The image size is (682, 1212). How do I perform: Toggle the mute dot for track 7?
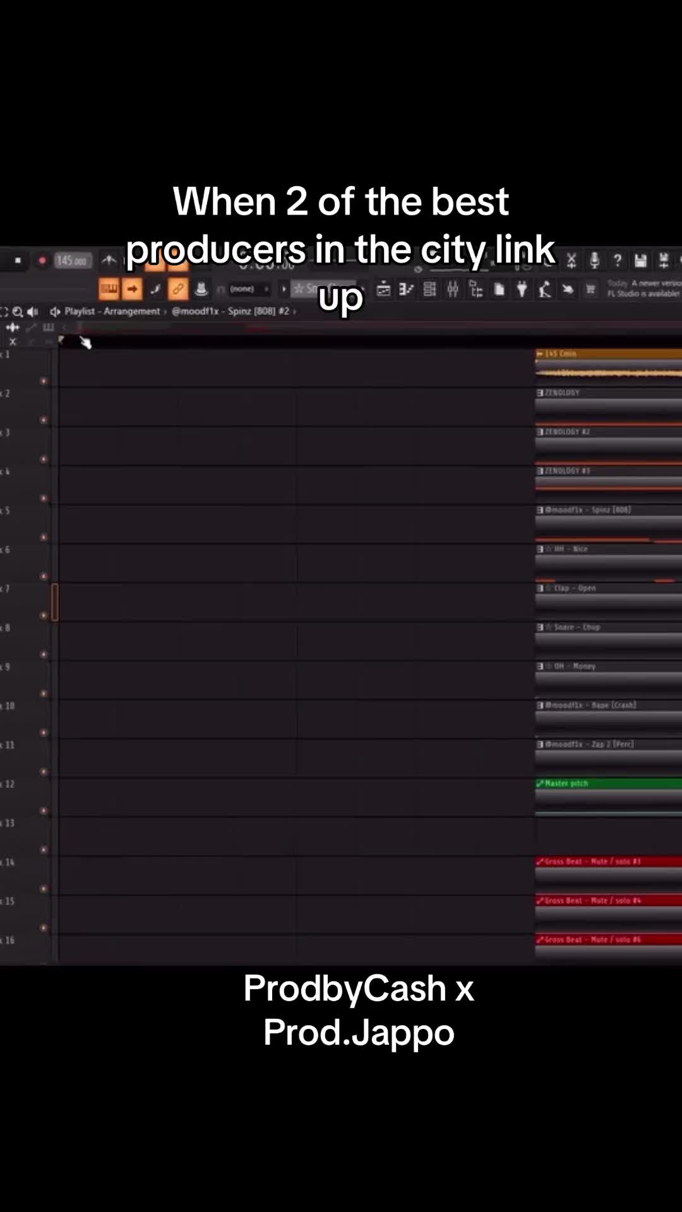pos(44,615)
